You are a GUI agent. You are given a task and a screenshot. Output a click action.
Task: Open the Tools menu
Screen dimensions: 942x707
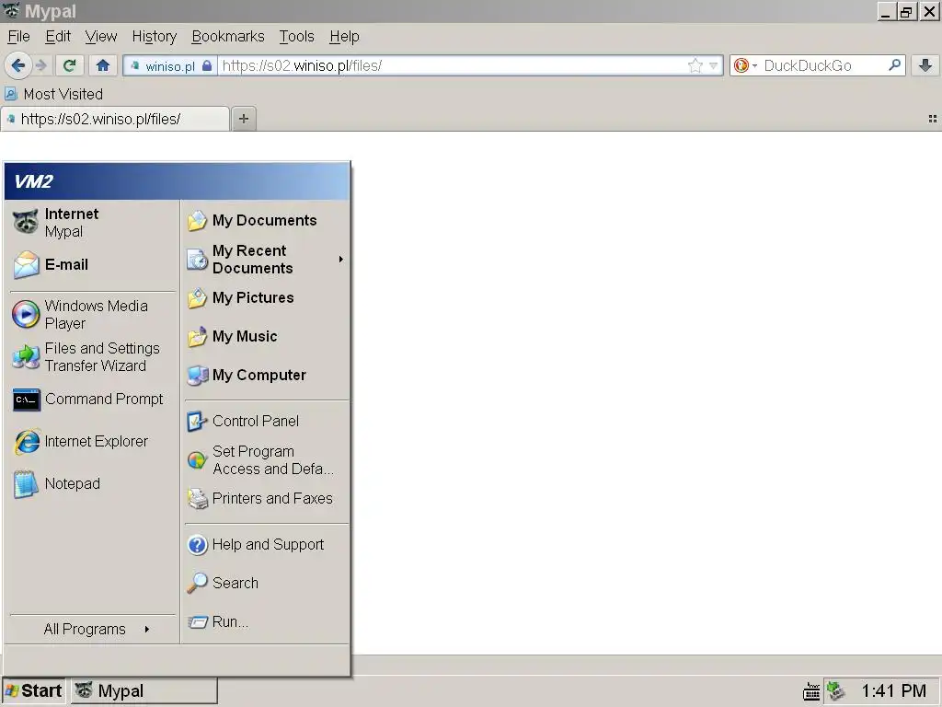[x=297, y=37]
